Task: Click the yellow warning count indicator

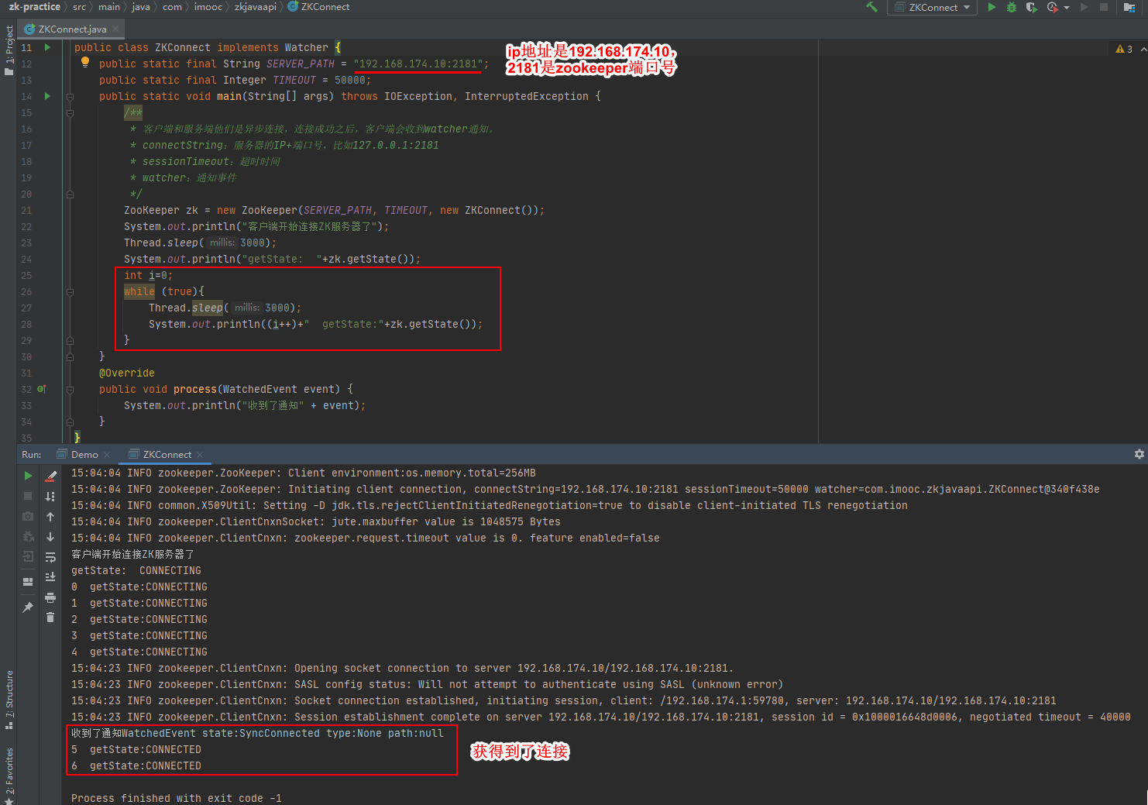Action: pyautogui.click(x=1124, y=49)
